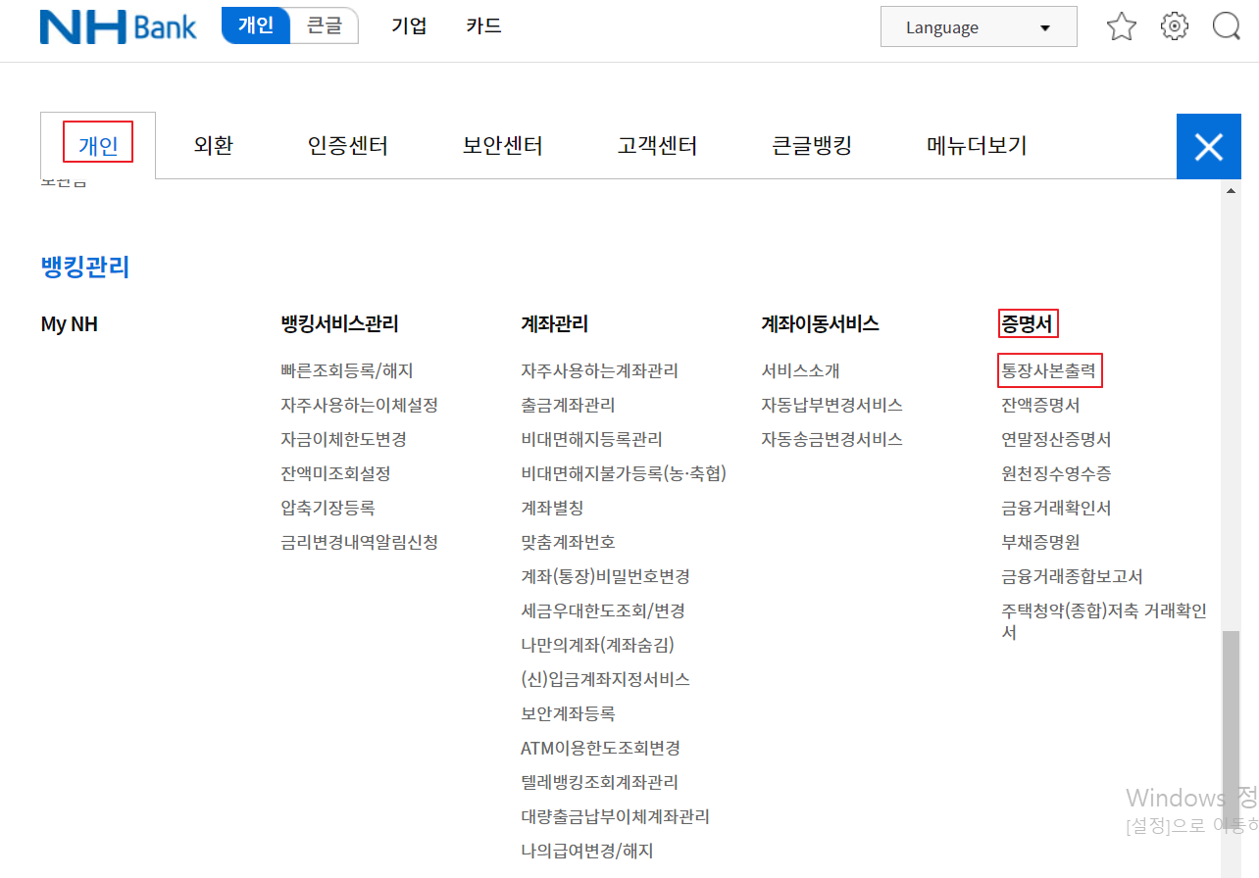Screen dimensions: 1259x878
Task: Close the menu with blue X button
Action: [x=1209, y=147]
